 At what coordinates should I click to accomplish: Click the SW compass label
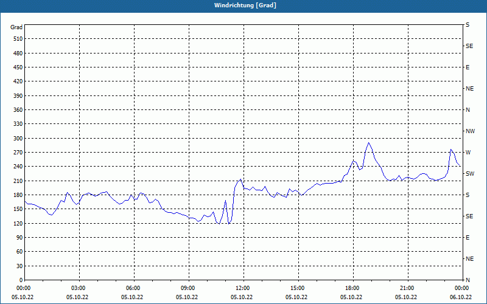pyautogui.click(x=470, y=174)
